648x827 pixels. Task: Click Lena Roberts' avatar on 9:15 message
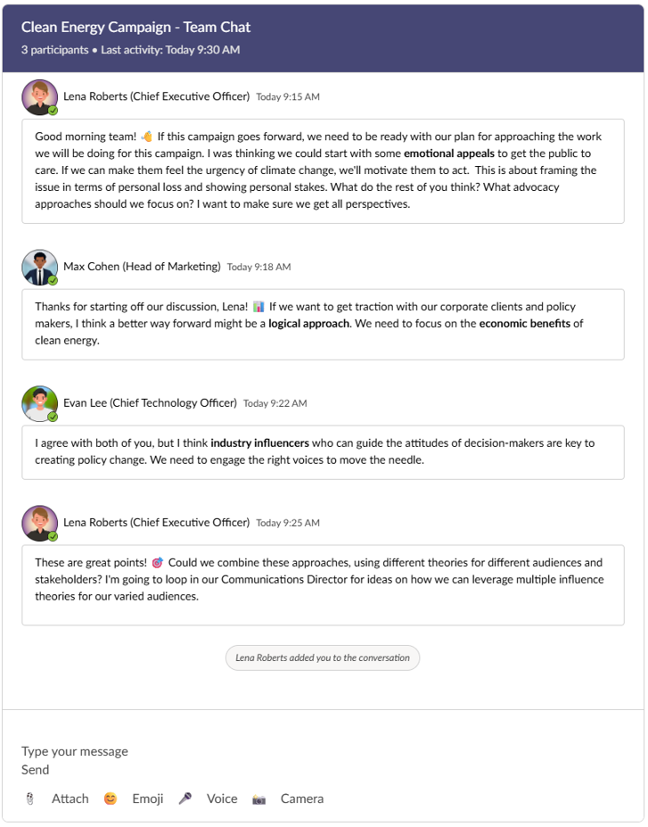pos(39,97)
